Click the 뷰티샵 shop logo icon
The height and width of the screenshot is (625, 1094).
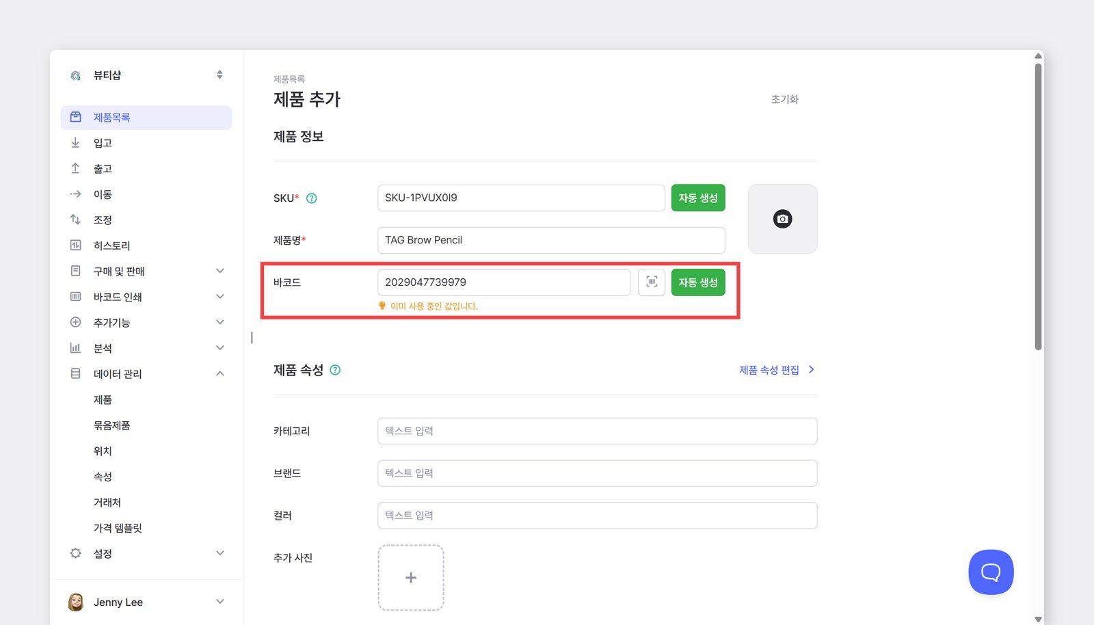[x=76, y=75]
